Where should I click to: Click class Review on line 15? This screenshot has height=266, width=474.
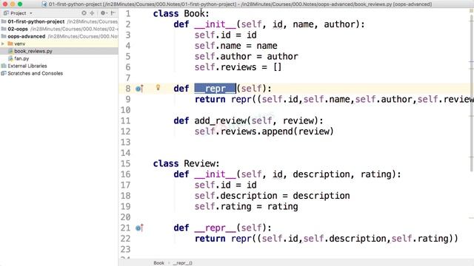(186, 163)
